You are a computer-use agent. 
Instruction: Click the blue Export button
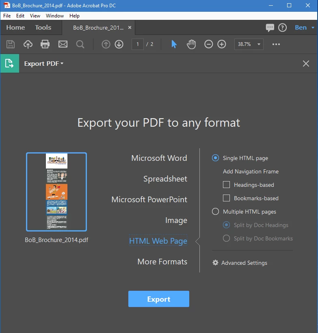click(159, 299)
